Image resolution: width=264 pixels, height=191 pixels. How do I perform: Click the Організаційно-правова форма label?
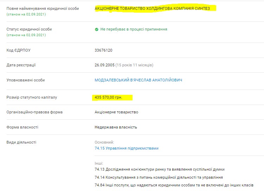pyautogui.click(x=34, y=112)
